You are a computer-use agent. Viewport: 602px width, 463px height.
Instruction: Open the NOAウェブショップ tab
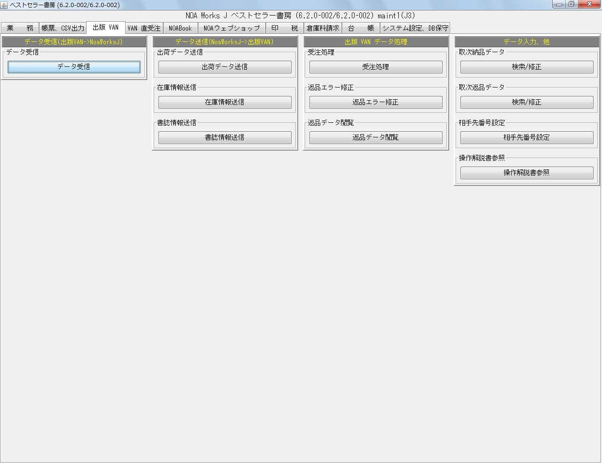[x=231, y=28]
